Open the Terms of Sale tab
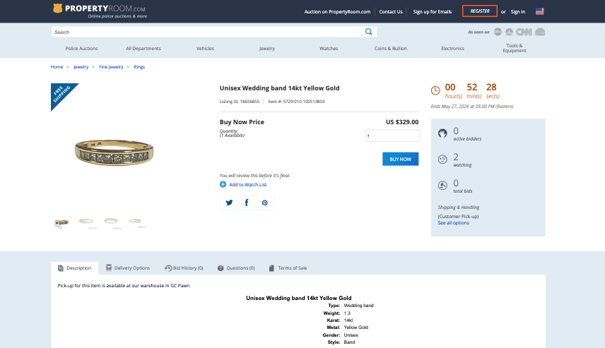 click(288, 268)
